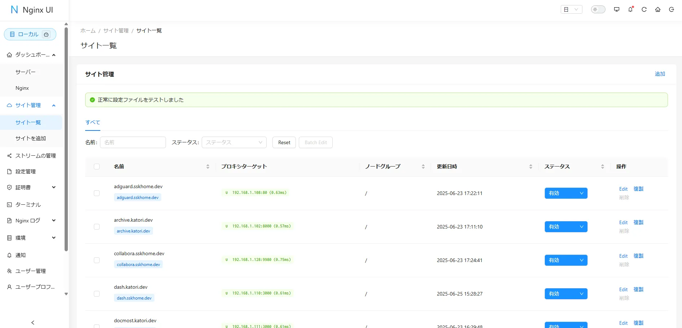Click the reload icon in header
The width and height of the screenshot is (682, 328).
(x=644, y=9)
